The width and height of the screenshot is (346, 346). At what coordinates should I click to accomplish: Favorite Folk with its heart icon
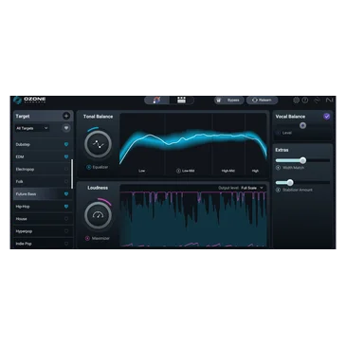(66, 182)
